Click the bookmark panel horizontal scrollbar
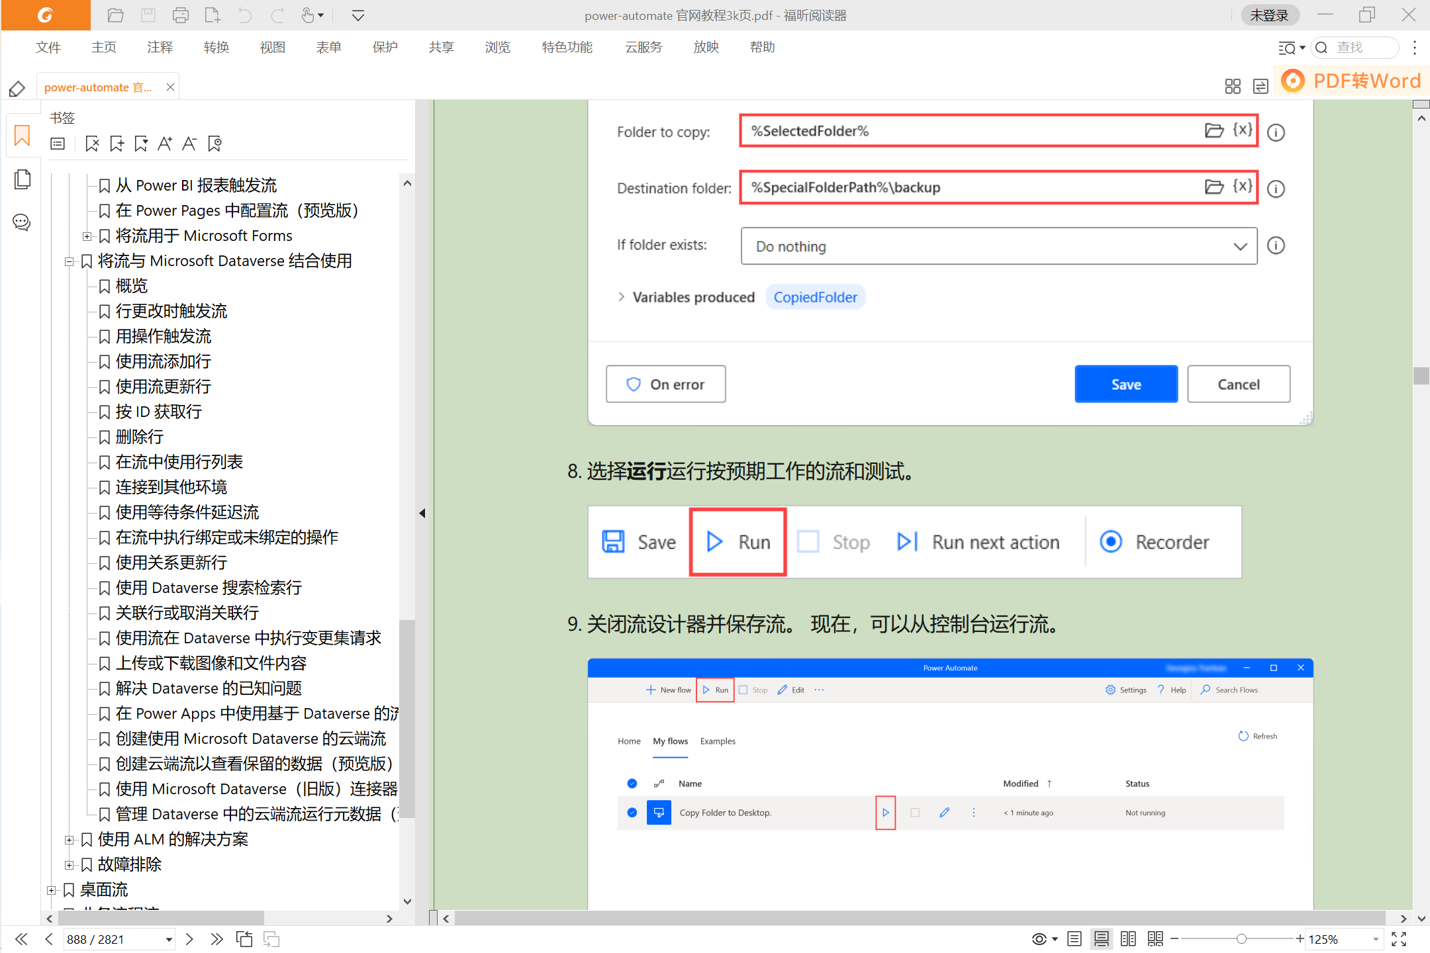 pos(162,919)
